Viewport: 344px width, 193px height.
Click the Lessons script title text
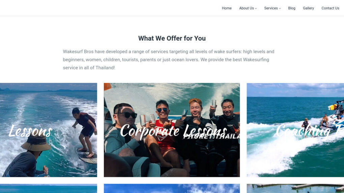click(30, 131)
